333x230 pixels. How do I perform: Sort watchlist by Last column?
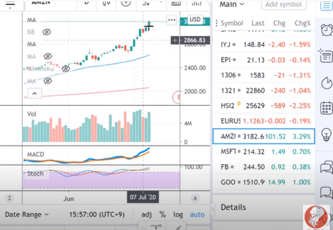258,23
